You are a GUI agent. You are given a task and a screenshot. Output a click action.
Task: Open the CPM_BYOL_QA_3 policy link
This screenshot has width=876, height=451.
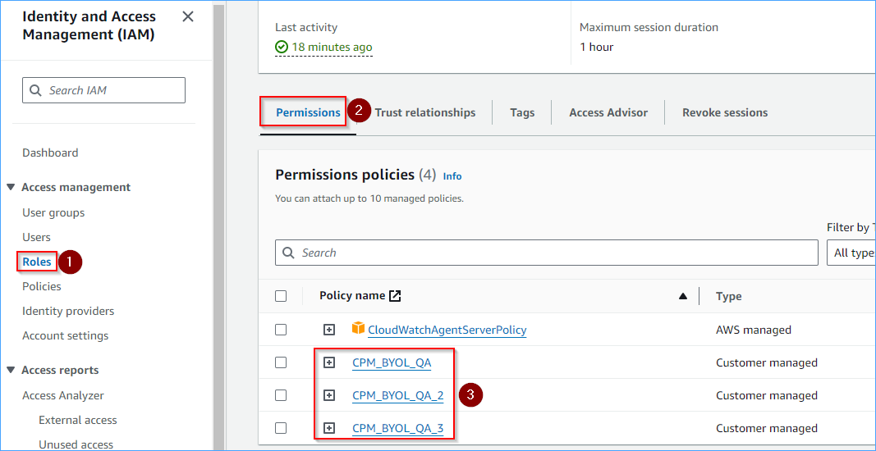point(398,429)
